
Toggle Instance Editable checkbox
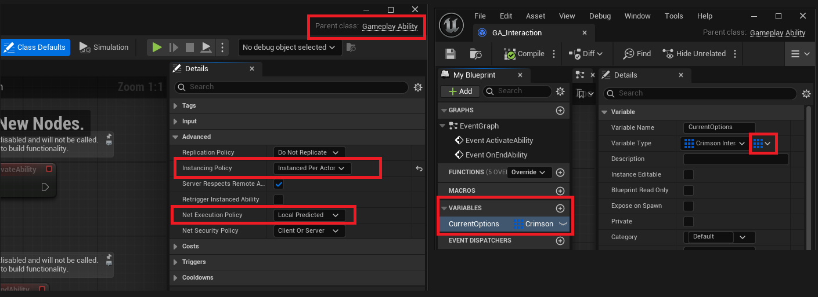(688, 174)
